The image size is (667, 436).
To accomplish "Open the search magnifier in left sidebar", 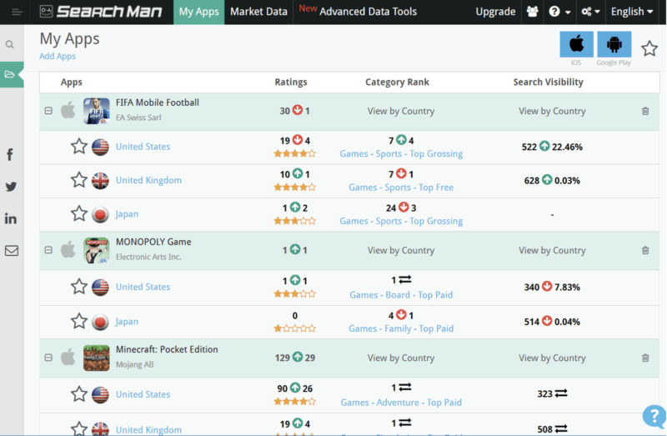I will [x=10, y=45].
